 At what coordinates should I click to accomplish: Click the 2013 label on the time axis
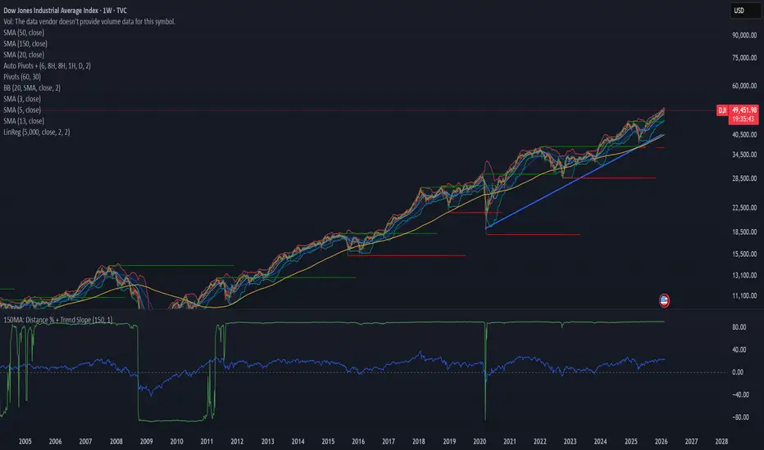[x=267, y=442]
